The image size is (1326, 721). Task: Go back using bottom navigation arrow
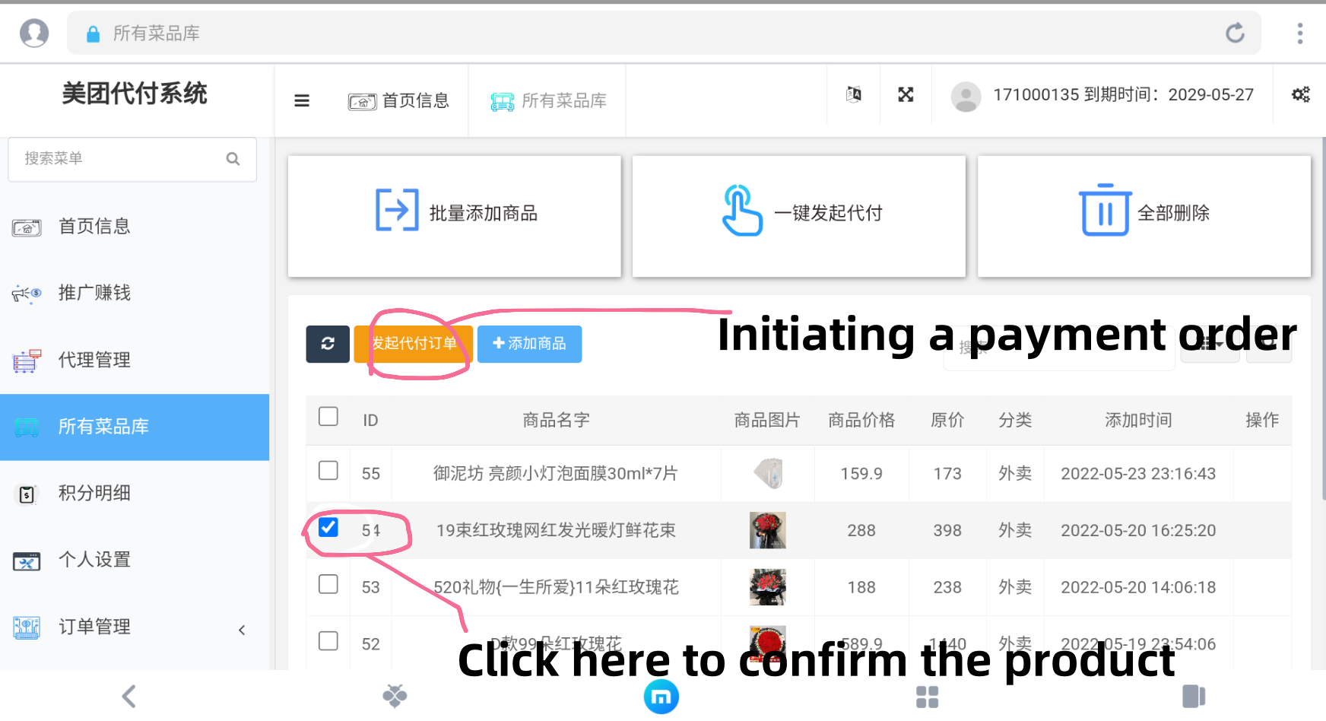(129, 696)
